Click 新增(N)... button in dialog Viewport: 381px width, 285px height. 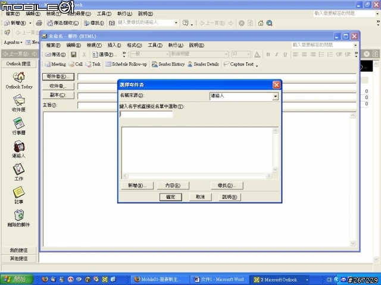(138, 186)
